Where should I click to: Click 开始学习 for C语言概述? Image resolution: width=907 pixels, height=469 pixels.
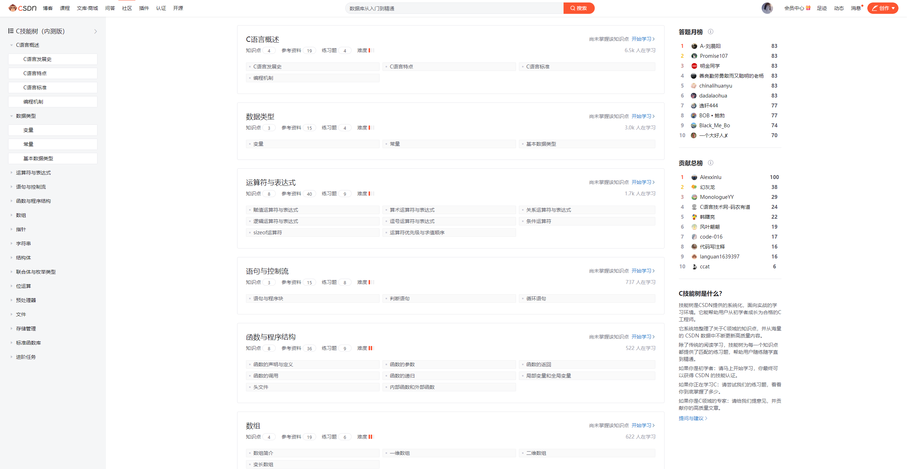tap(643, 39)
